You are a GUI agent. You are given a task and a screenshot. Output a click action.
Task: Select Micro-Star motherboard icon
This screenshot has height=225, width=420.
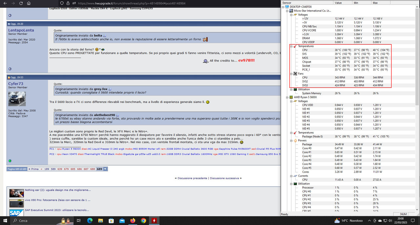click(291, 10)
